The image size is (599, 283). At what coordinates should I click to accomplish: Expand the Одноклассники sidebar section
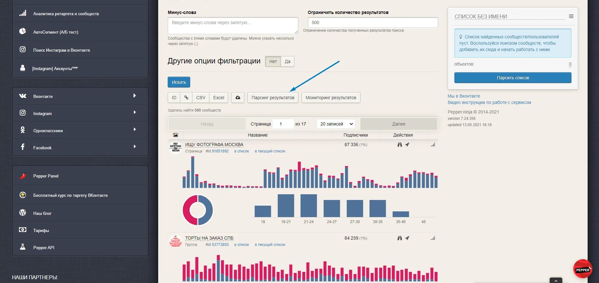tap(134, 130)
